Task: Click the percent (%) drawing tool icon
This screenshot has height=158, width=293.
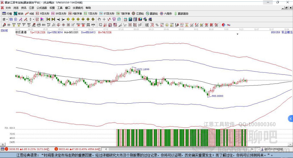Action: pyautogui.click(x=157, y=25)
